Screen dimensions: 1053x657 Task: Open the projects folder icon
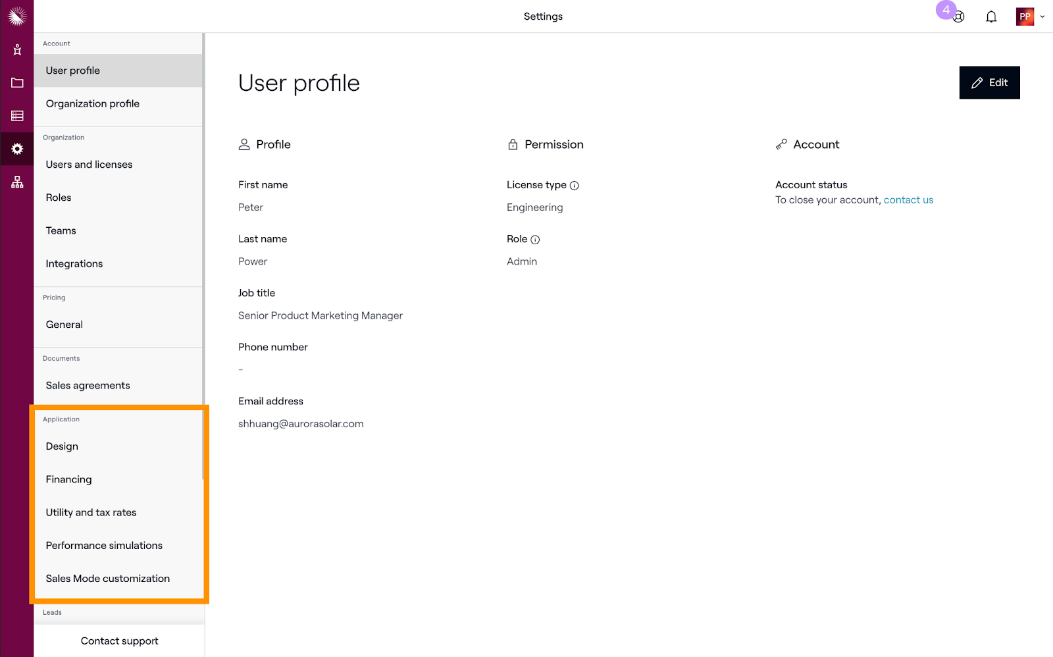pyautogui.click(x=17, y=83)
